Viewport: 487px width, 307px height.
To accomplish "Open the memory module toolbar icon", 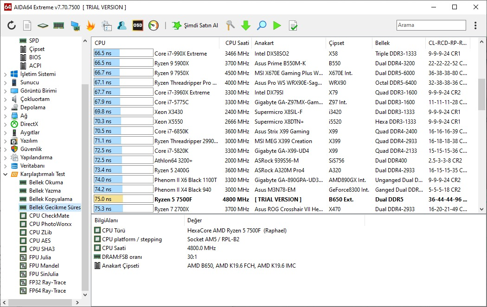I will point(59,25).
